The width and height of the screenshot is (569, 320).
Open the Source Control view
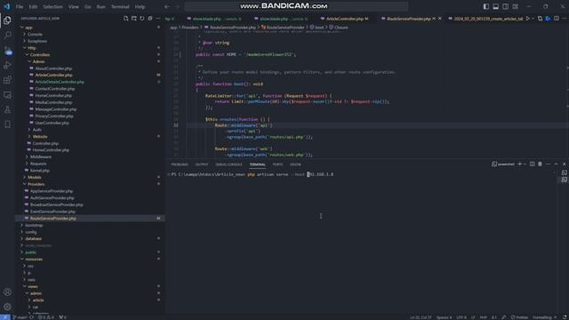tap(7, 50)
